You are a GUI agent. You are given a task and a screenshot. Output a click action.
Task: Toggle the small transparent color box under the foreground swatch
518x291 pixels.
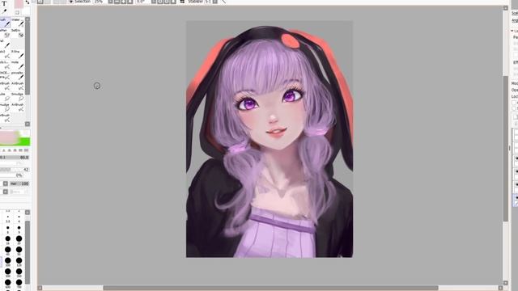pos(17,13)
